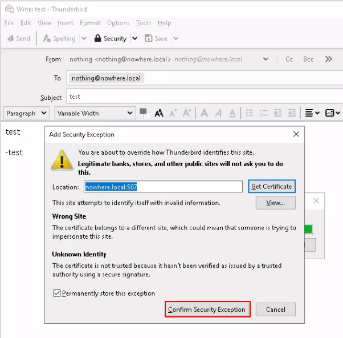The image size is (343, 338).
Task: Close the background progress dialog
Action: (316, 201)
